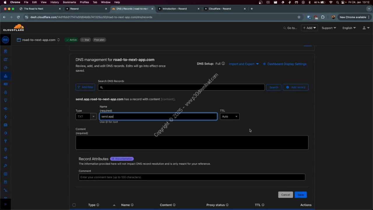Screen dimensions: 373x210
Task: Open the Support dropdown menu
Action: coord(329,28)
